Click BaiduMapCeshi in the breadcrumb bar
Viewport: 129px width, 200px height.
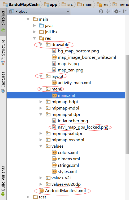tap(21, 4)
